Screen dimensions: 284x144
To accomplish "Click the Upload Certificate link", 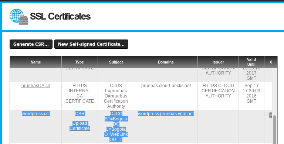I will point(80,126).
